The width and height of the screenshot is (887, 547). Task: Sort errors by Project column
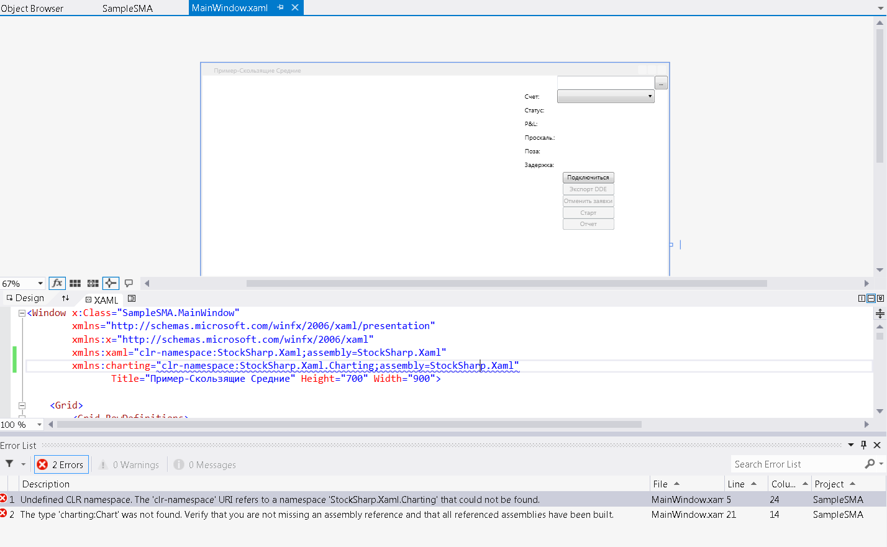pos(848,484)
